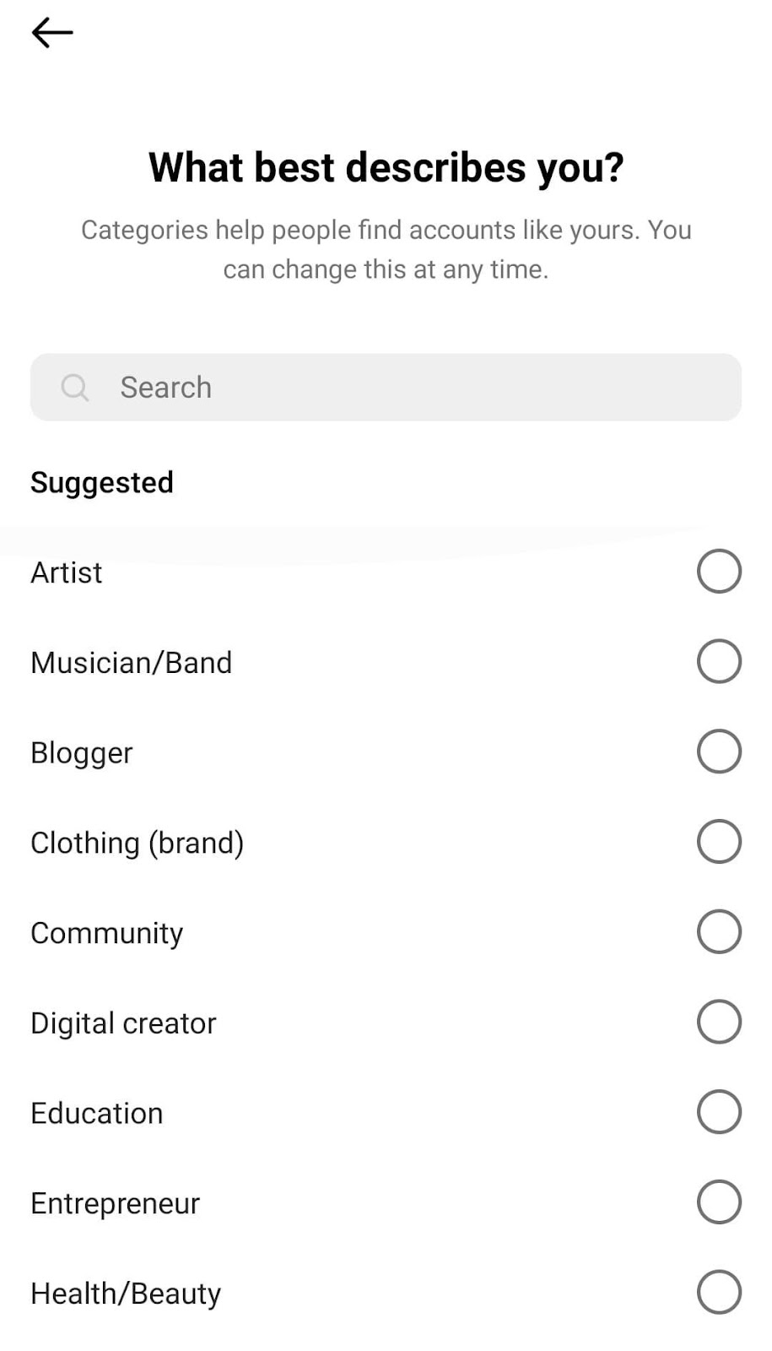Tap the Clothing (brand) label text
Image resolution: width=772 pixels, height=1351 pixels.
[138, 843]
